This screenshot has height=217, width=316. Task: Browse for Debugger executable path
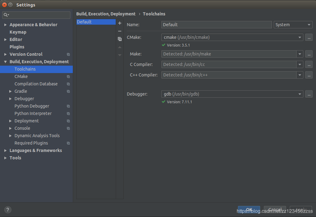coord(309,94)
